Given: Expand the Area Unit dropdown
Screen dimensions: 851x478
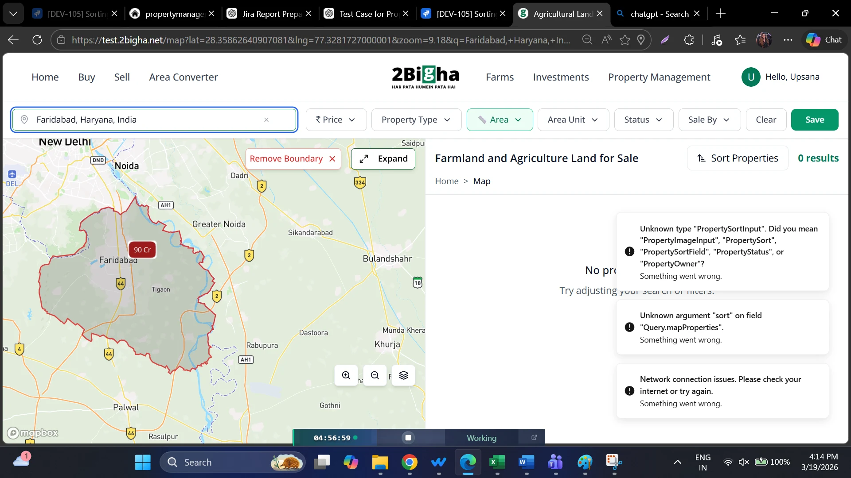Looking at the screenshot, I should pos(573,119).
